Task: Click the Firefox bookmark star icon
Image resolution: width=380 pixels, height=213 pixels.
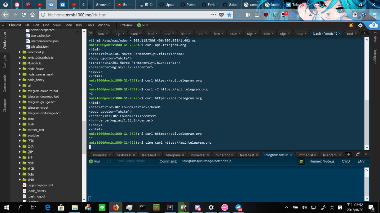Action: [229, 15]
